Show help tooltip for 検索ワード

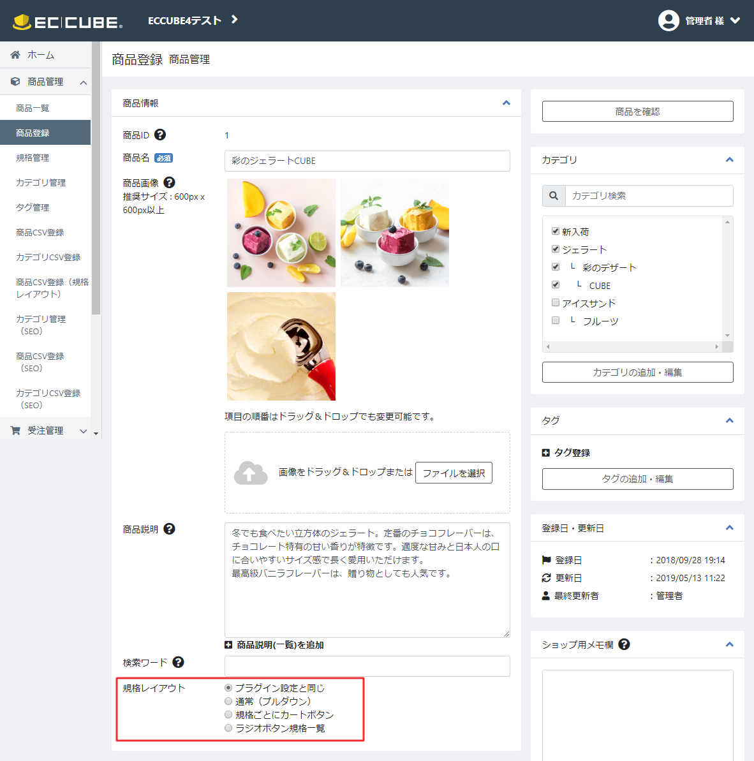pyautogui.click(x=178, y=662)
